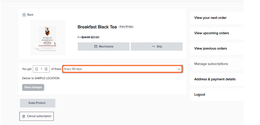Click the quantity number field
The width and height of the screenshot is (260, 125).
point(41,69)
